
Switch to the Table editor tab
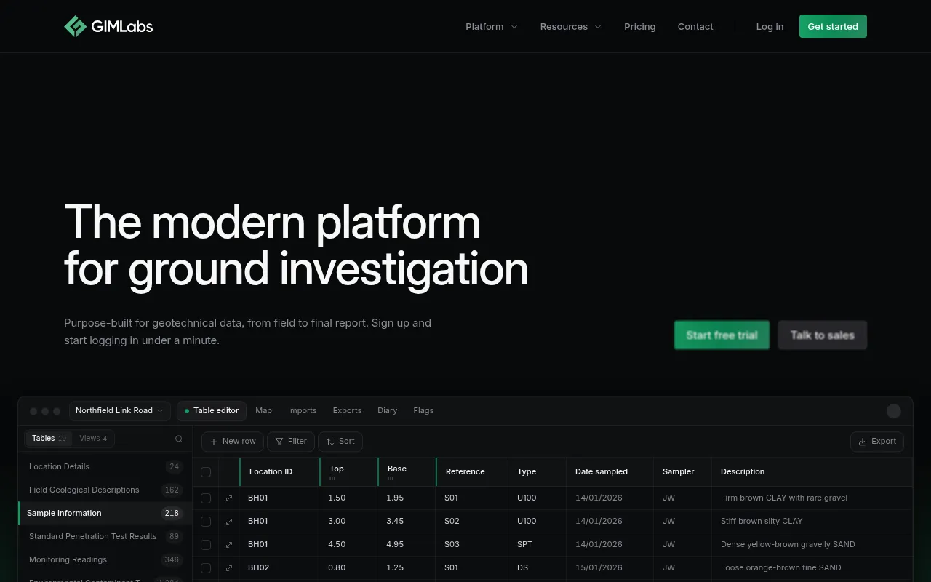point(212,411)
